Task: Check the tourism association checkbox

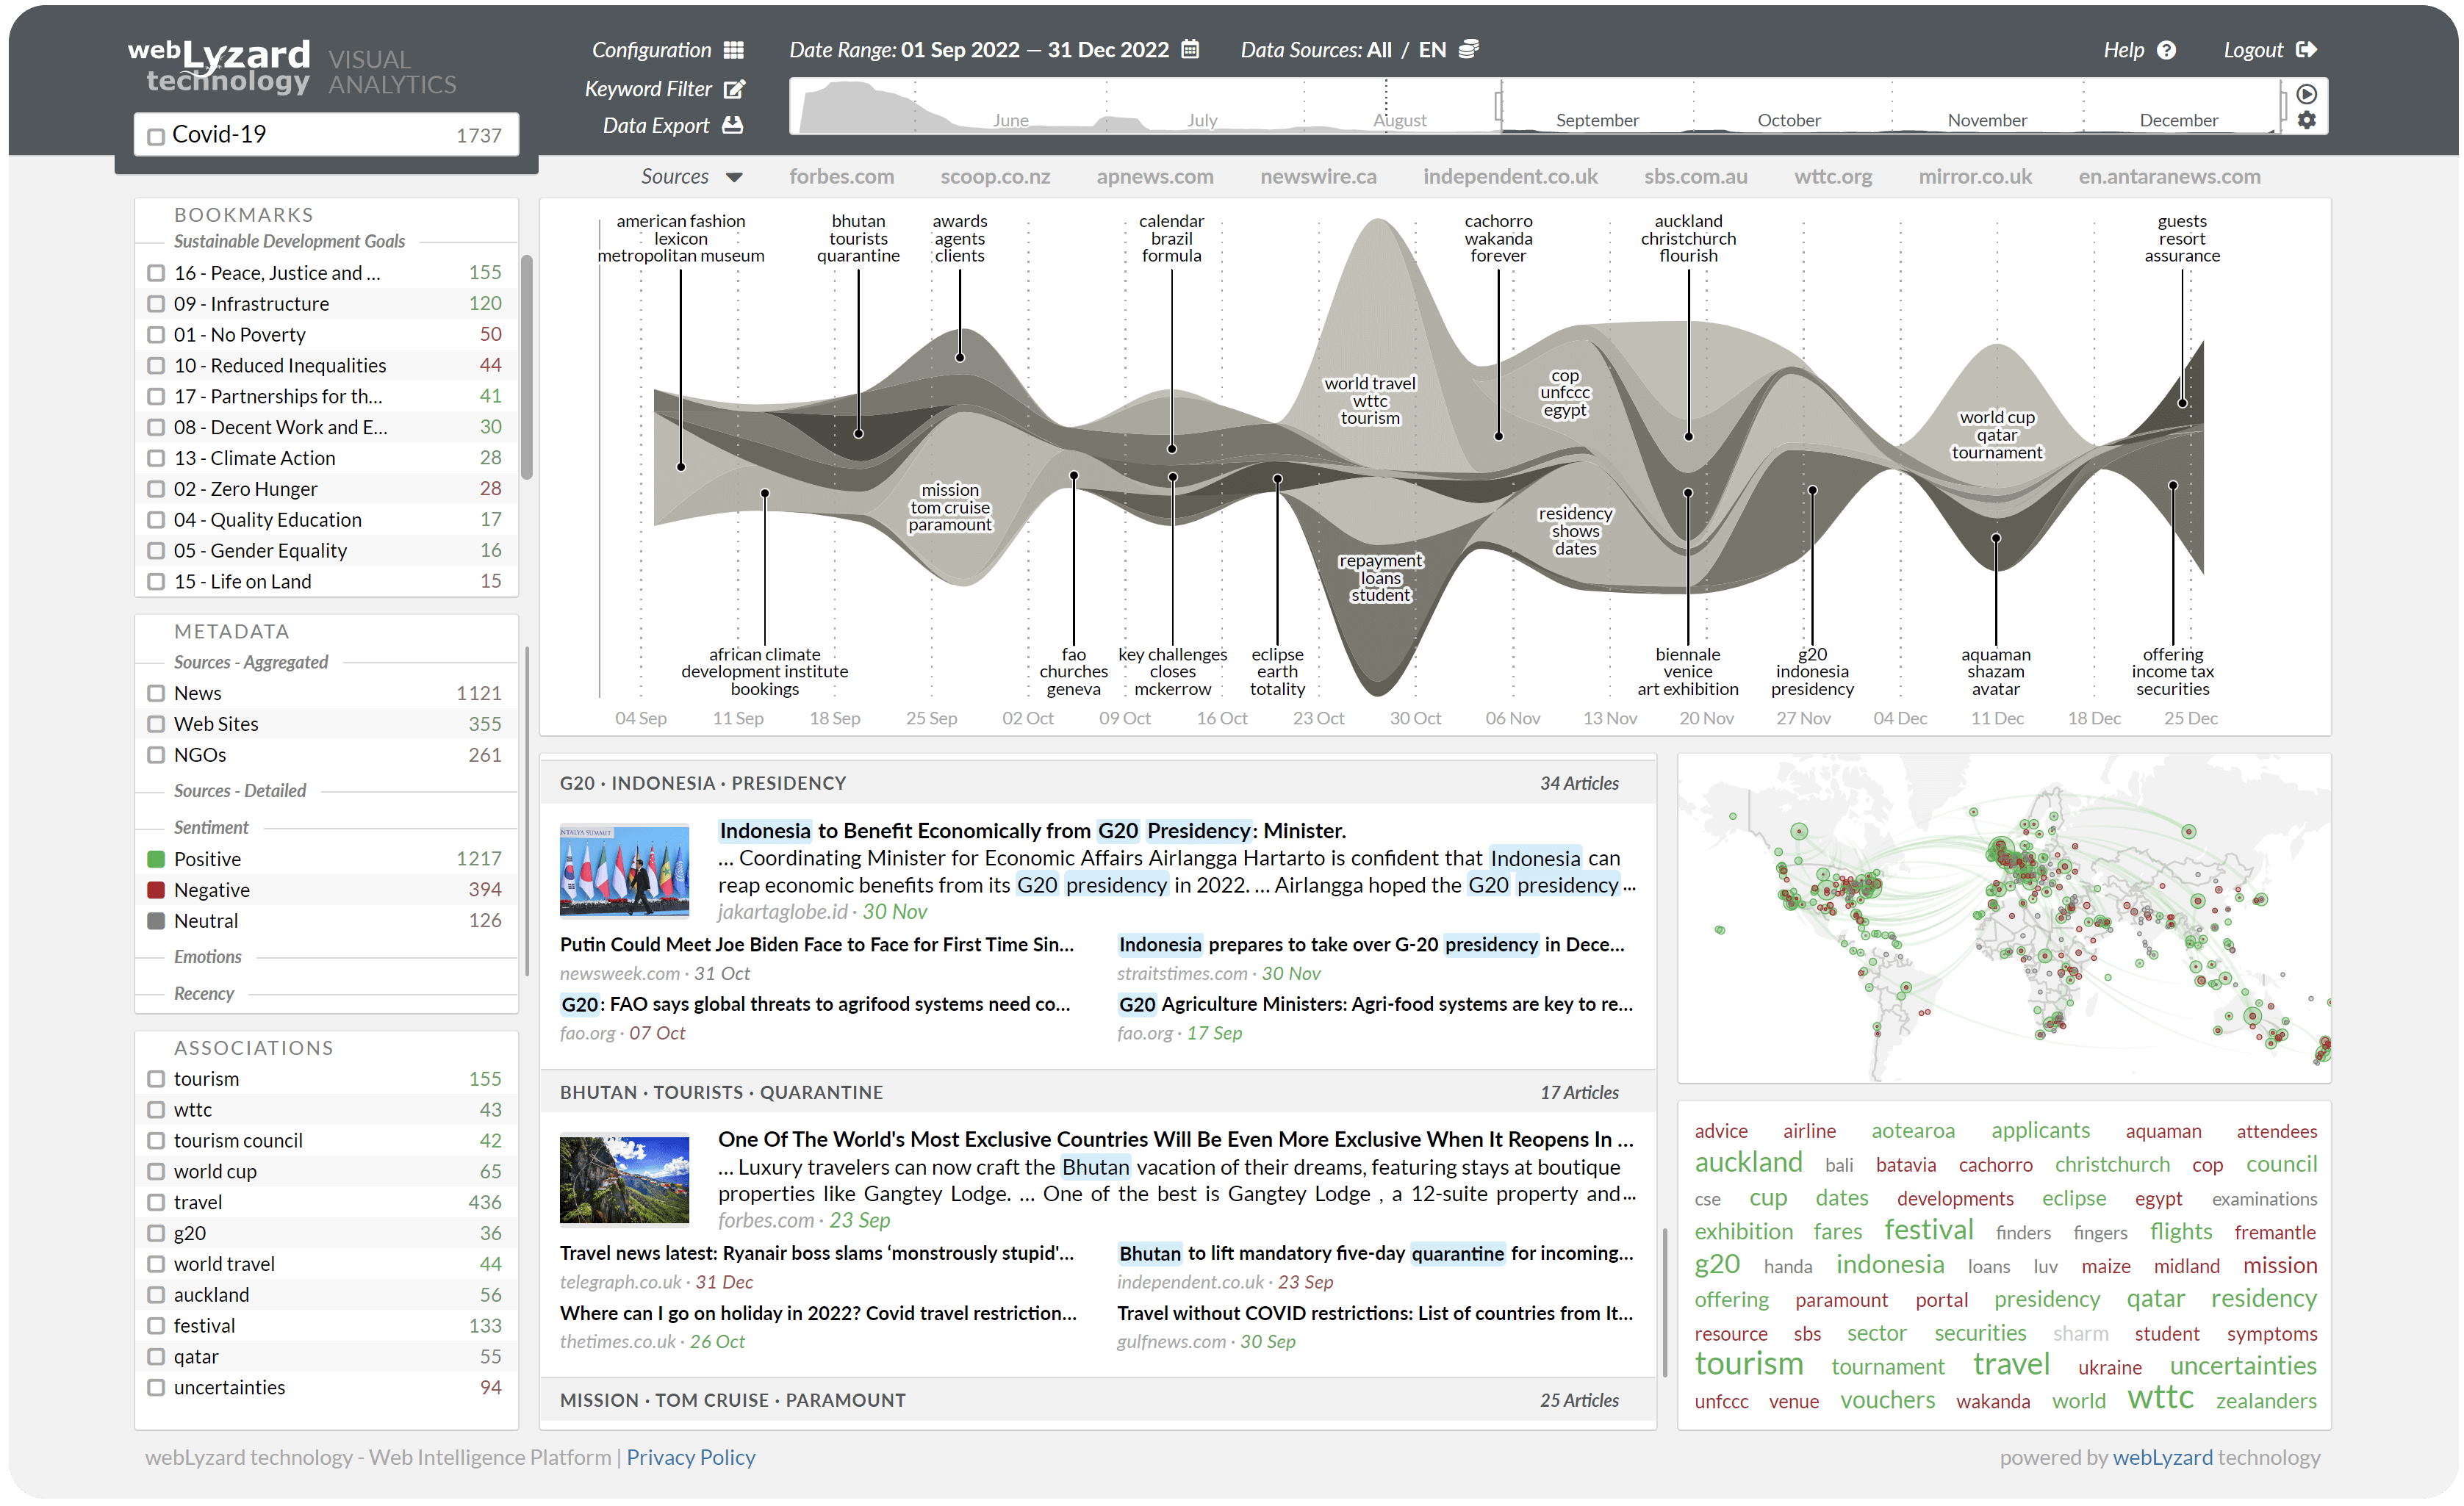Action: click(156, 1079)
